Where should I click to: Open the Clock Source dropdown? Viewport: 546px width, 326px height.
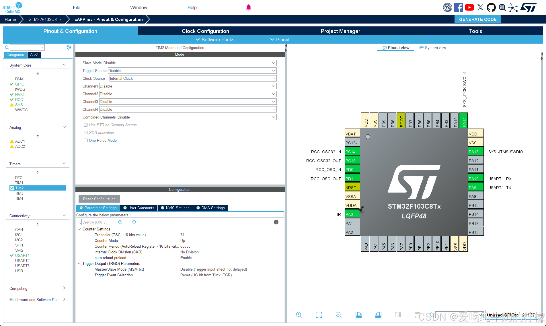pos(193,78)
